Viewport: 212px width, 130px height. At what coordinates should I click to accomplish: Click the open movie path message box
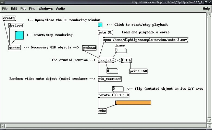coord(146,40)
